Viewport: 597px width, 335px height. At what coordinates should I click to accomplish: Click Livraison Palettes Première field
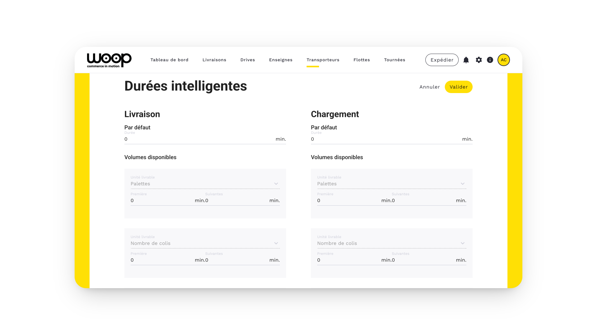tap(162, 201)
